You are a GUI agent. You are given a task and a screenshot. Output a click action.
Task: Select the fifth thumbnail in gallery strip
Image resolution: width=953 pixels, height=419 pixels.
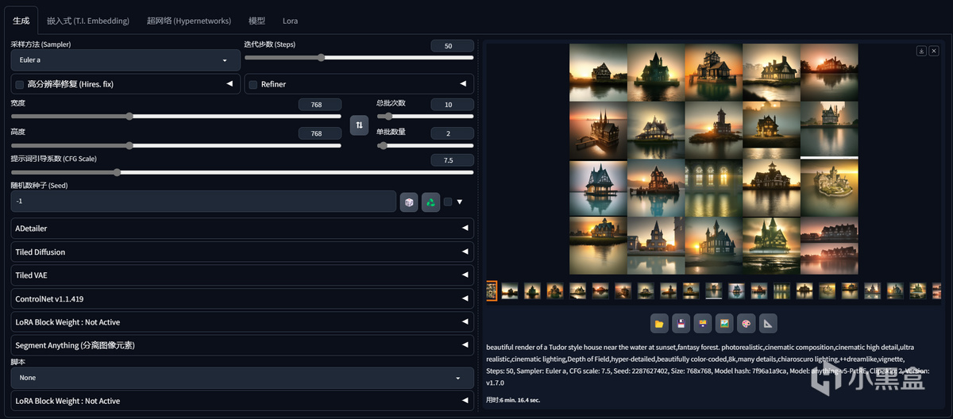(x=577, y=291)
